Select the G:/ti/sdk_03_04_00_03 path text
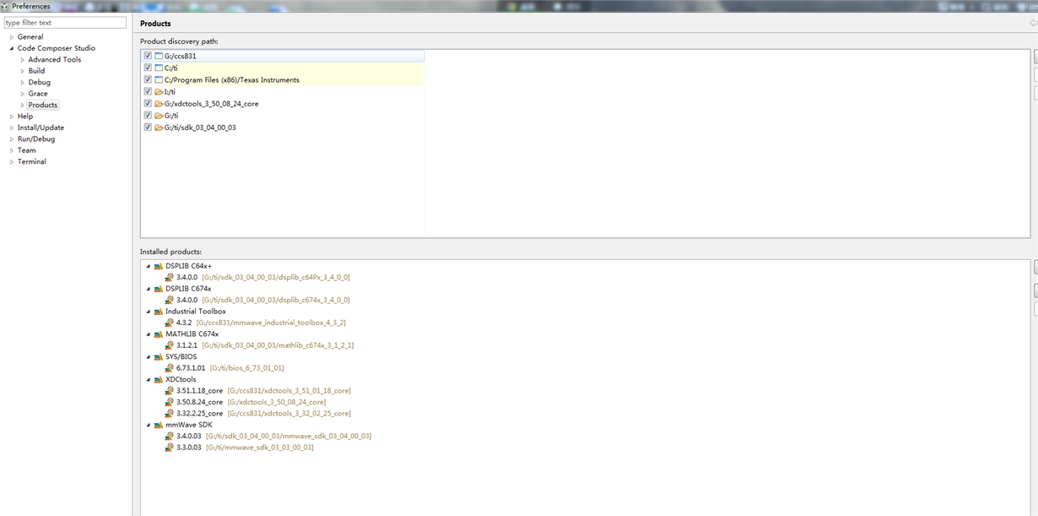Image resolution: width=1038 pixels, height=516 pixels. point(200,128)
